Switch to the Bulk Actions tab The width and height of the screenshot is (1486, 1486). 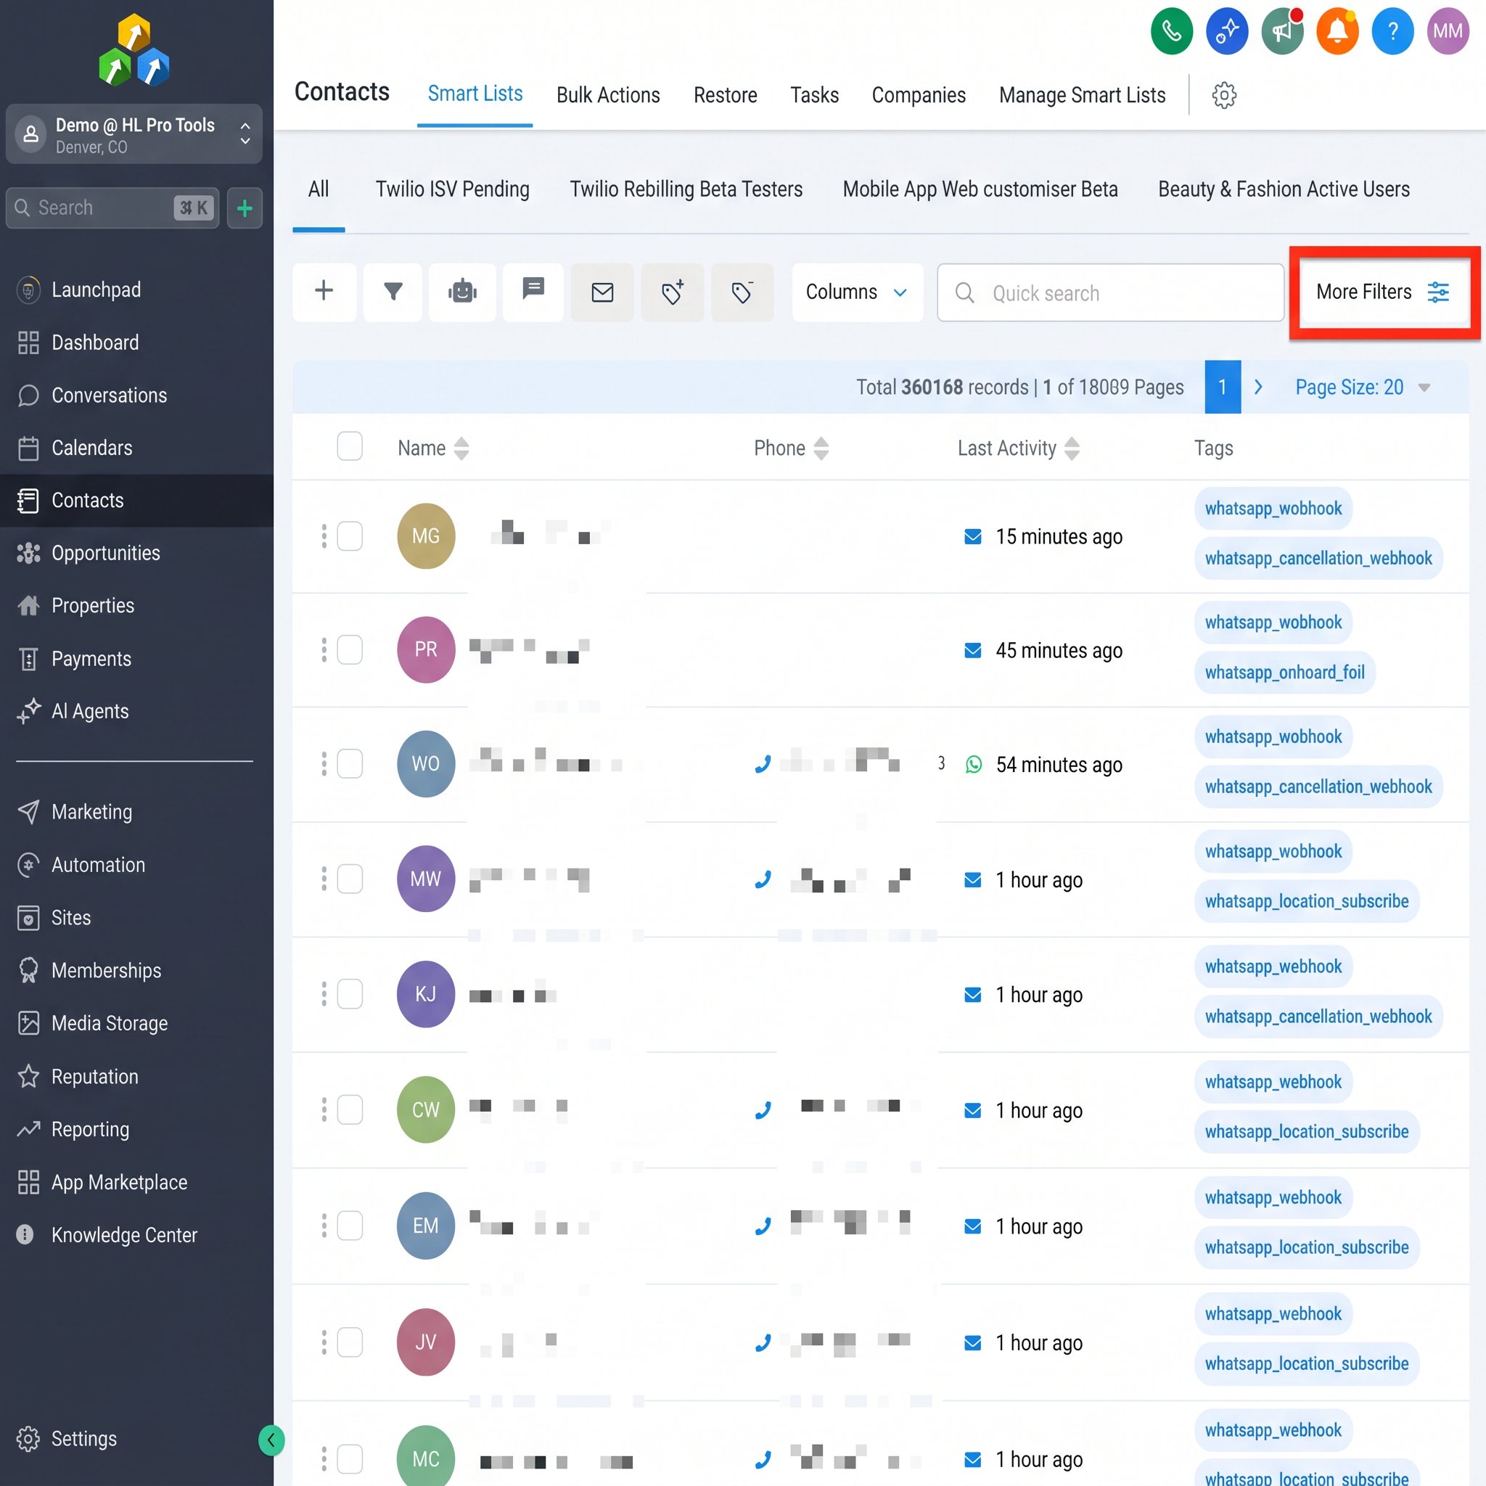(x=607, y=95)
